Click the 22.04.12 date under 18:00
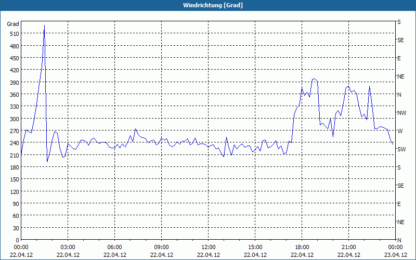Screen dimensions: 416x260 [302, 255]
